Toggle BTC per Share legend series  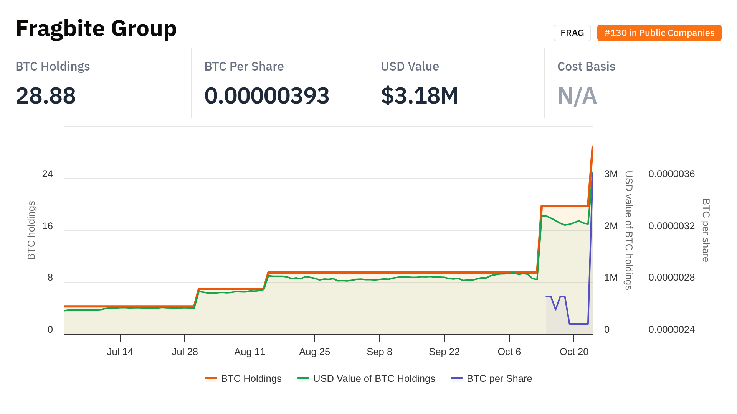click(x=499, y=378)
